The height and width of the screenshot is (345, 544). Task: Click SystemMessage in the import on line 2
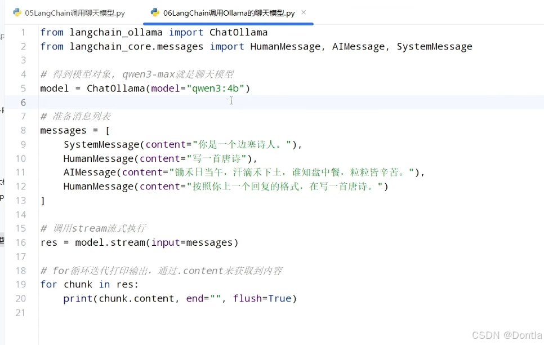(434, 47)
